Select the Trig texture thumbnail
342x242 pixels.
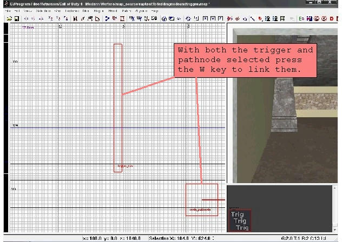(x=240, y=221)
